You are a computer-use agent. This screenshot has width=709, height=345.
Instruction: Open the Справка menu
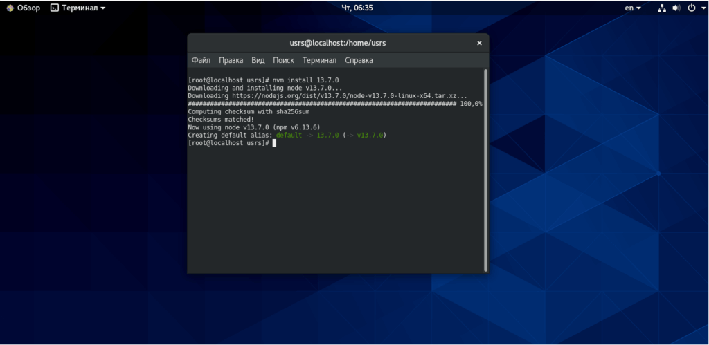tap(359, 60)
